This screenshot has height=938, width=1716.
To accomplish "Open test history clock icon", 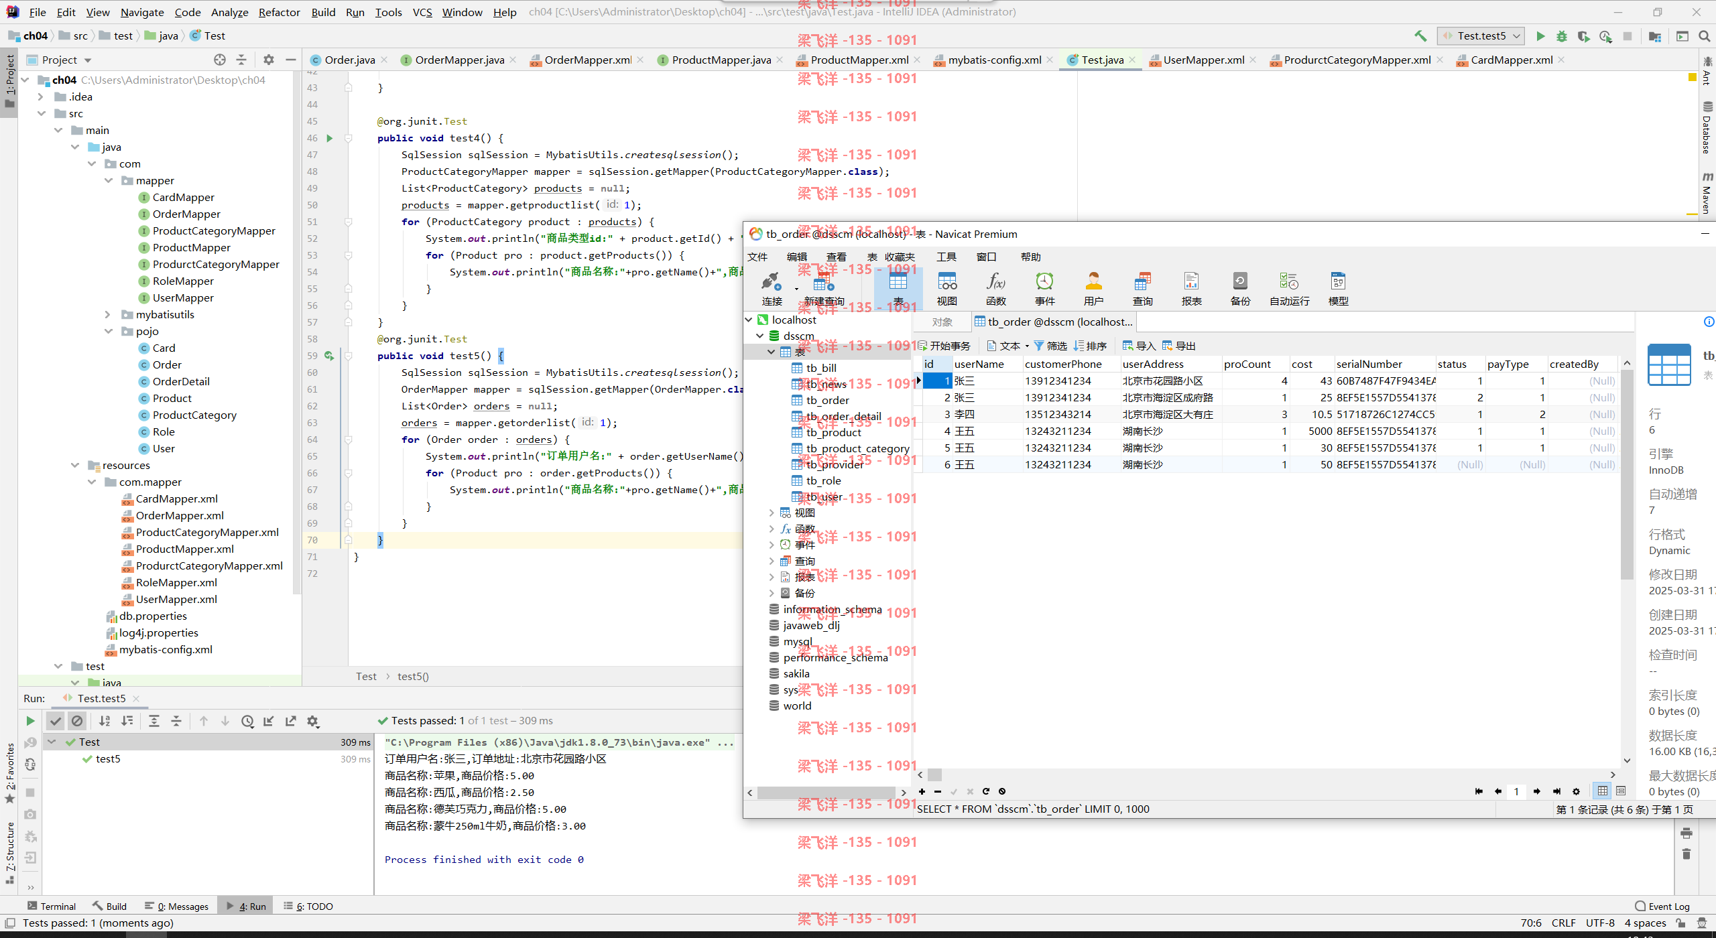I will click(x=247, y=721).
